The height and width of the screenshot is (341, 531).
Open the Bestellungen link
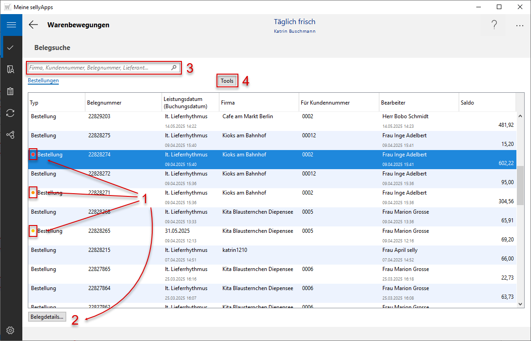click(x=43, y=81)
